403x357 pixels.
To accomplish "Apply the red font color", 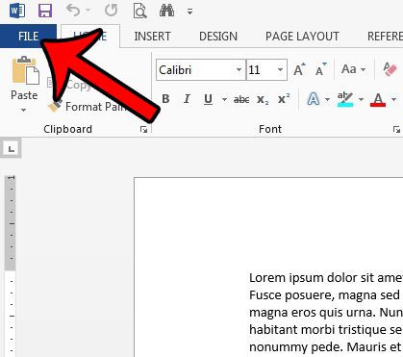I will (x=378, y=99).
